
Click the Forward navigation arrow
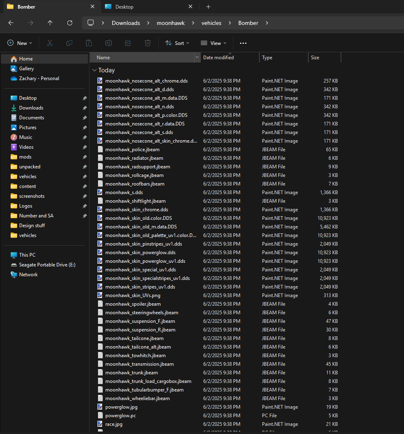(x=31, y=23)
